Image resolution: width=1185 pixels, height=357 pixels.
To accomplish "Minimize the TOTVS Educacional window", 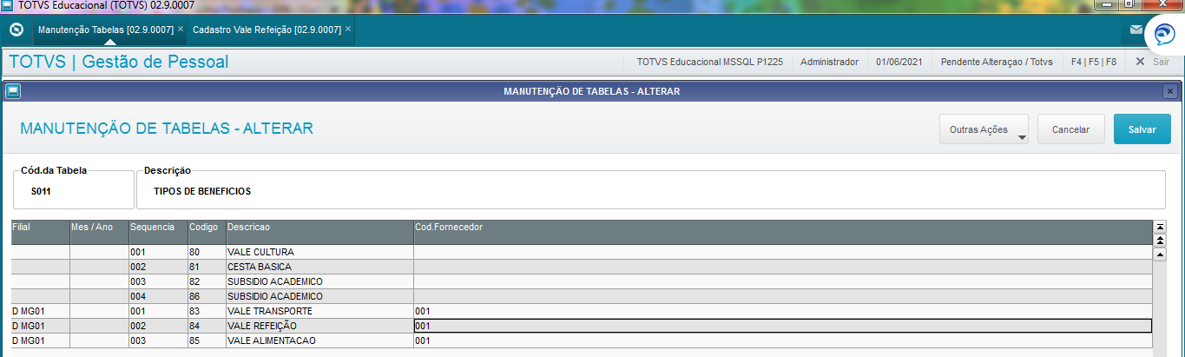I will (1109, 4).
